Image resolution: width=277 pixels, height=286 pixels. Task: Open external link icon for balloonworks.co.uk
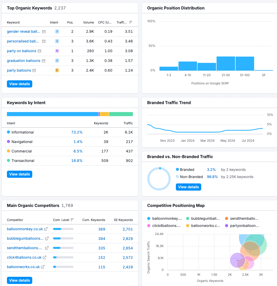click(x=43, y=267)
